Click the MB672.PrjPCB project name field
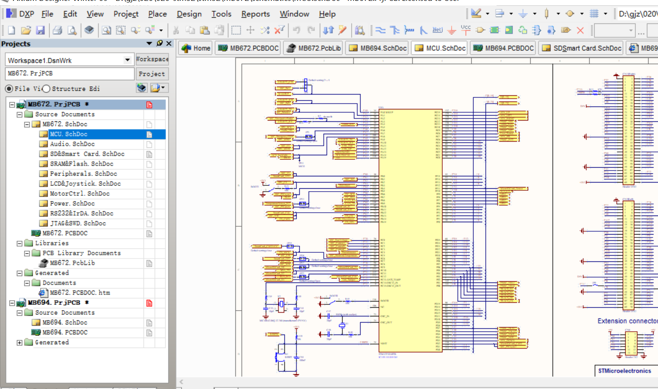 tap(70, 74)
